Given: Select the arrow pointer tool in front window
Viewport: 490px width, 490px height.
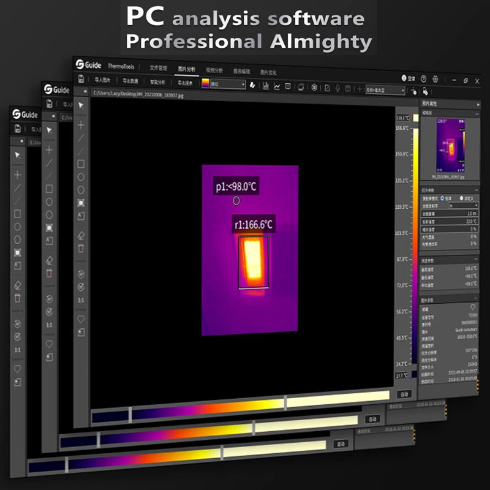Looking at the screenshot, I should click(81, 105).
